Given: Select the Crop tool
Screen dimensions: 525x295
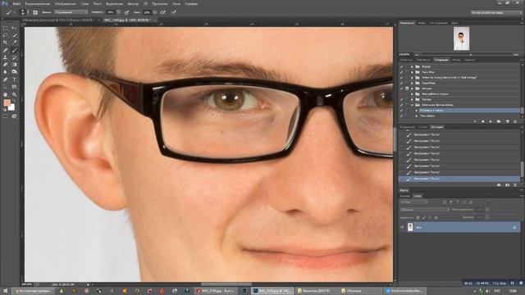Looking at the screenshot, I should click(6, 43).
